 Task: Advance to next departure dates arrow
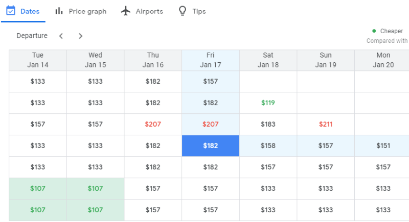(80, 36)
